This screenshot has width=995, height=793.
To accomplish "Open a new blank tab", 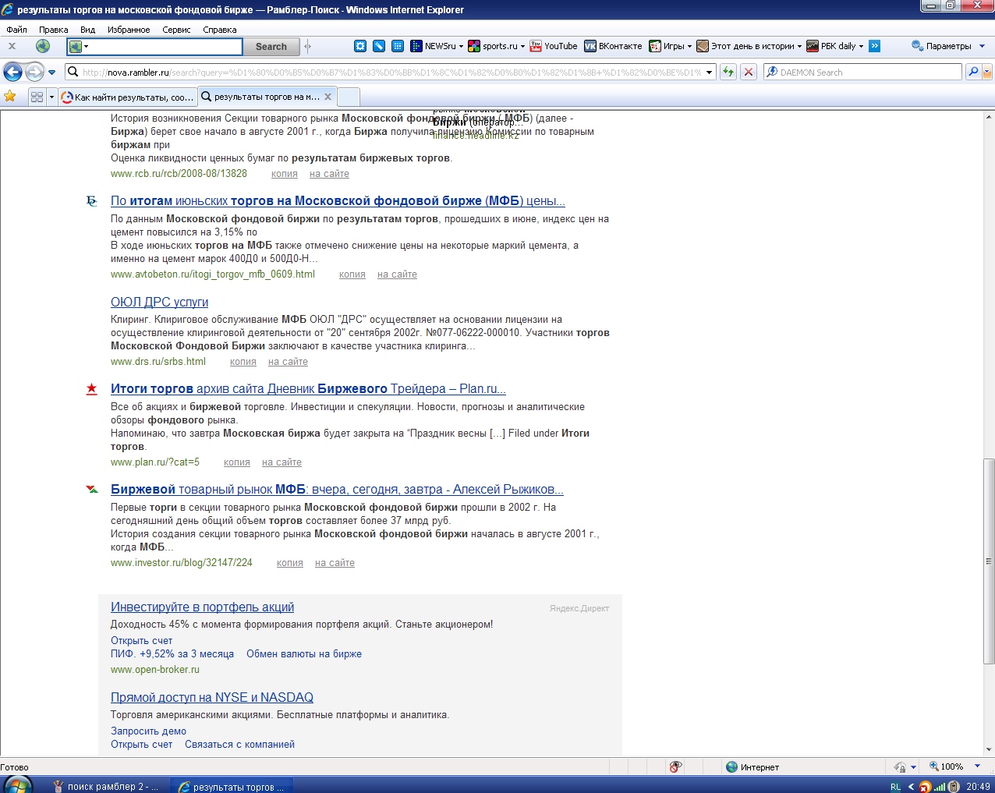I will pyautogui.click(x=348, y=97).
